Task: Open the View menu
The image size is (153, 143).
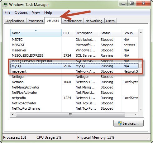Action: click(x=36, y=12)
